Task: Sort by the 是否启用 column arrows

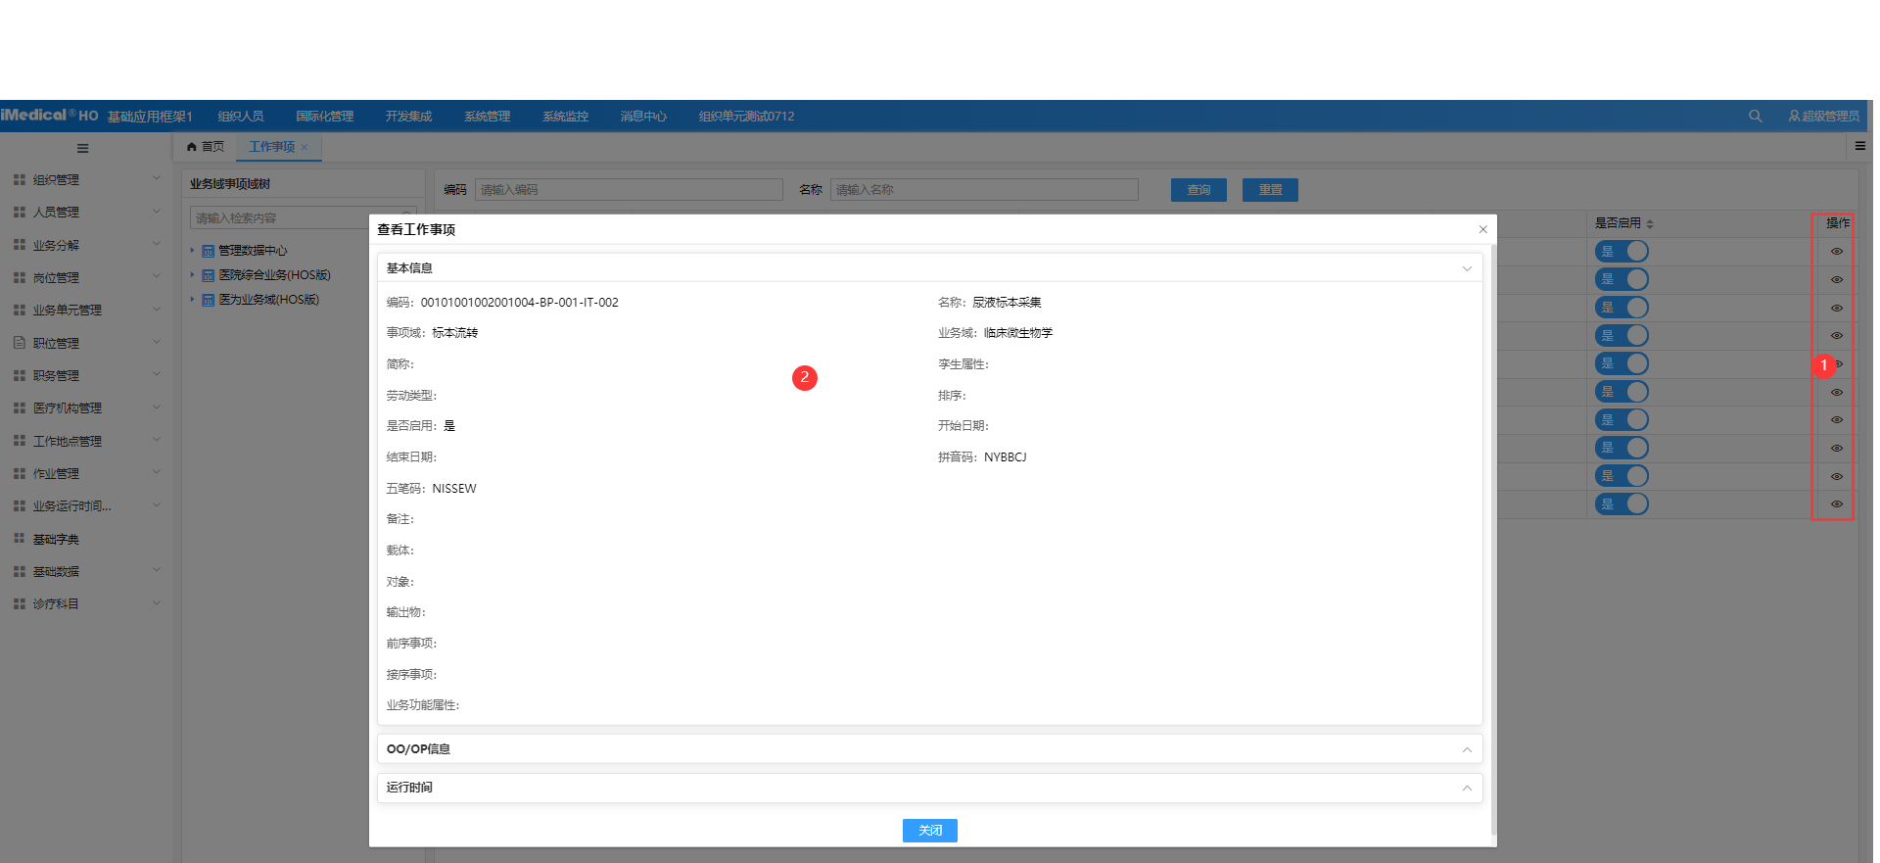Action: (1650, 224)
